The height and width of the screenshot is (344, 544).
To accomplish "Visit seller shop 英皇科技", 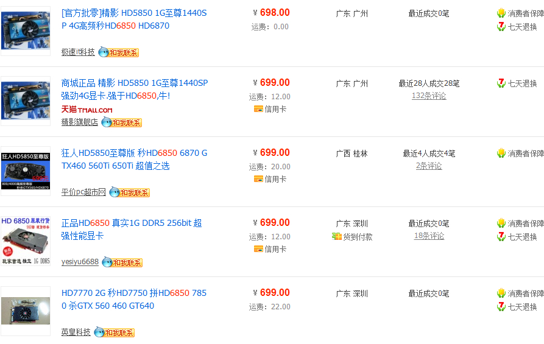I will pos(76,332).
